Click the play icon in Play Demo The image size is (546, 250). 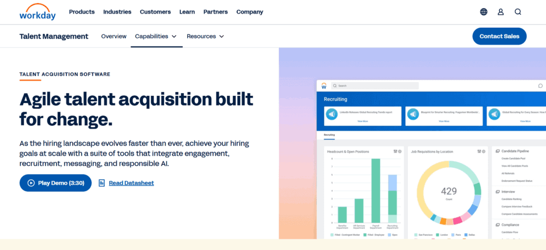coord(31,183)
